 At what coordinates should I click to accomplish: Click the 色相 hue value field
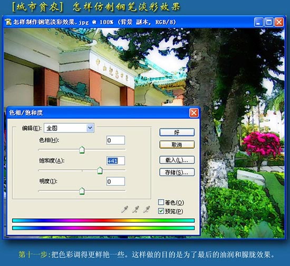[115, 140]
